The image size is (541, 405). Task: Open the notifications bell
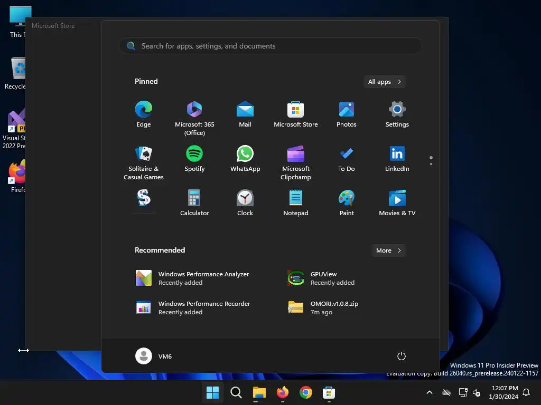coord(526,392)
